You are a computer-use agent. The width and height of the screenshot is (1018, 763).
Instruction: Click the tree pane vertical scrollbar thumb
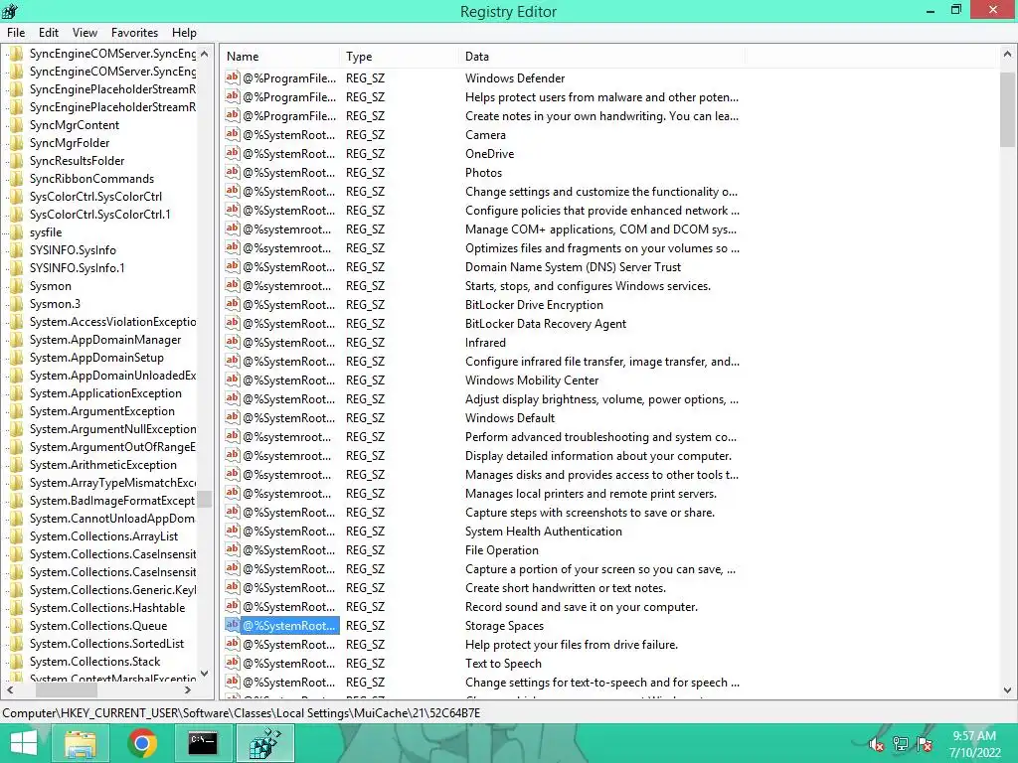click(205, 499)
